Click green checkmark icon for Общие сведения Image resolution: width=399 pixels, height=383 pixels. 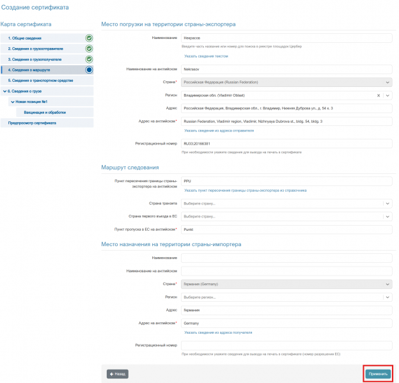tap(89, 38)
